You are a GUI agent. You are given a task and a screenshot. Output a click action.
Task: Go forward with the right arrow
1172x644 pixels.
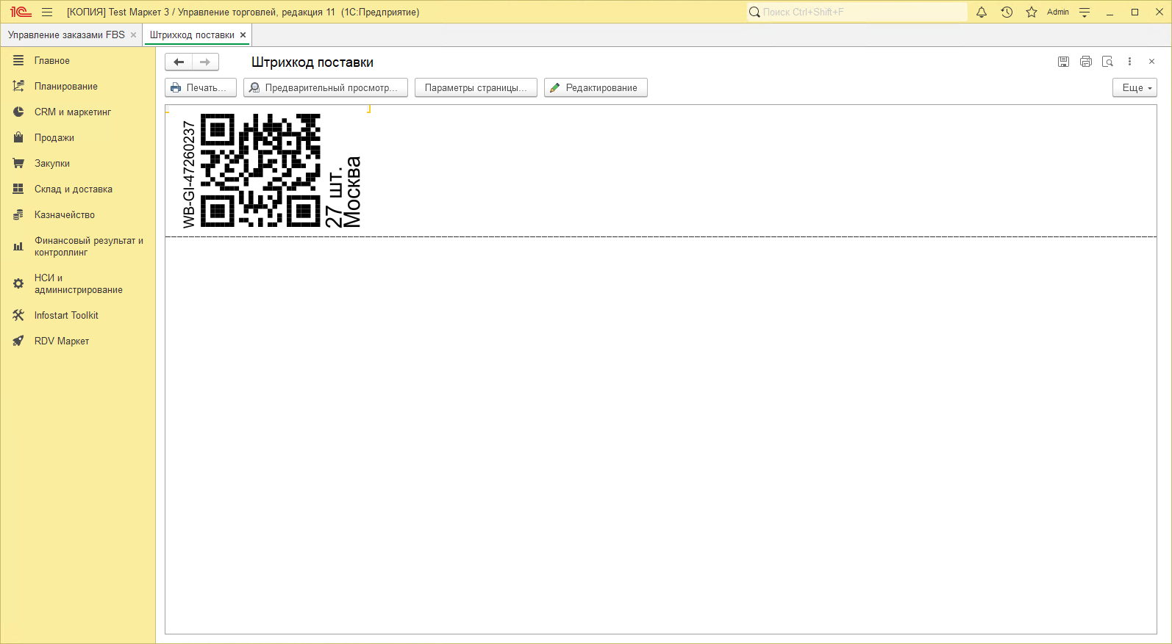(x=205, y=62)
